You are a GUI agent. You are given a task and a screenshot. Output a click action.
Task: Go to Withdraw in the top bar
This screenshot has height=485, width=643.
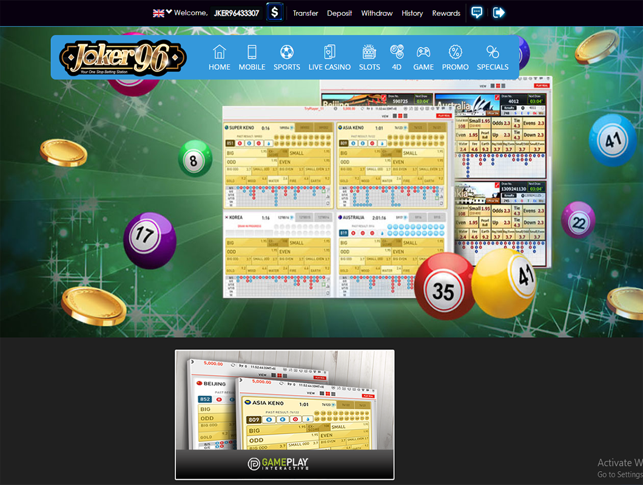[377, 13]
